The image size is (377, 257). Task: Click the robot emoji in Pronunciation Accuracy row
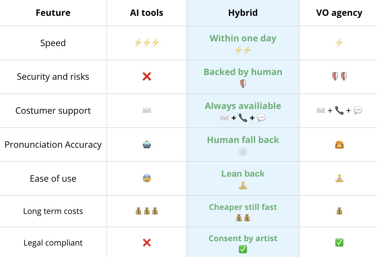tap(146, 144)
